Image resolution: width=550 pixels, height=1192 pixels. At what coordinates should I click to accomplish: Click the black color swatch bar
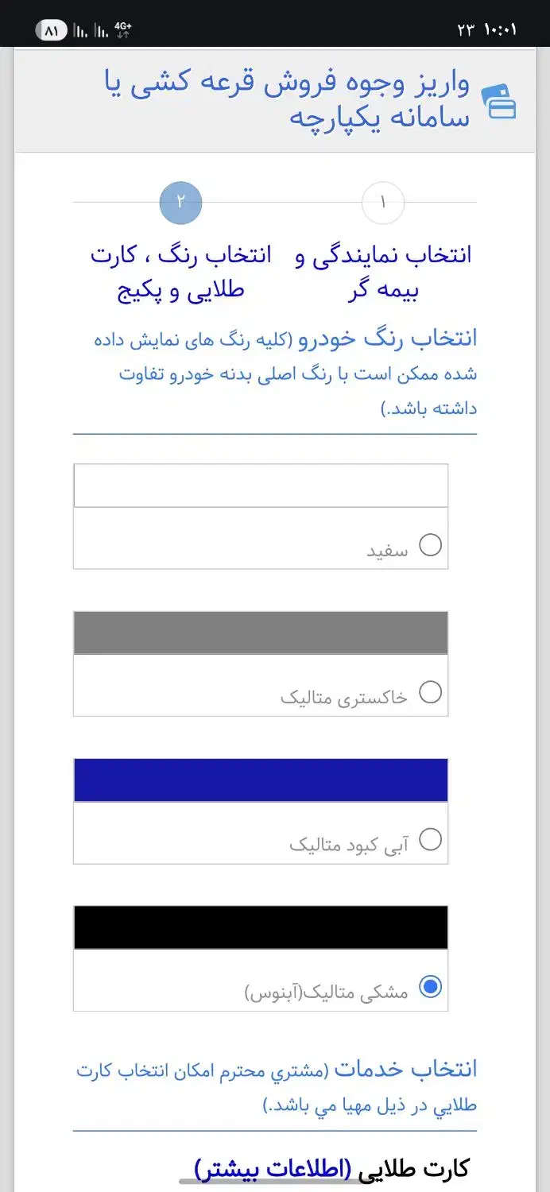(x=261, y=927)
